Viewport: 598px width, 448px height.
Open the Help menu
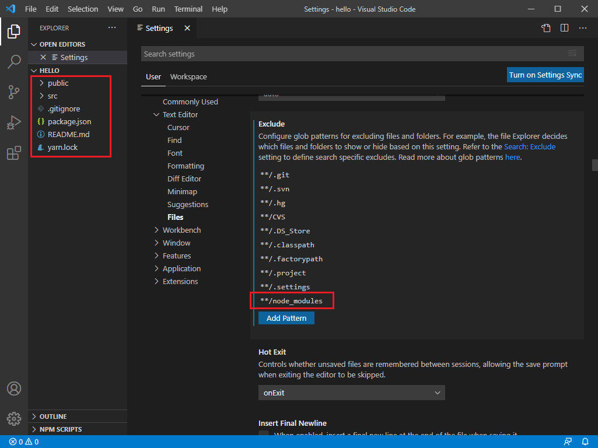(x=220, y=9)
